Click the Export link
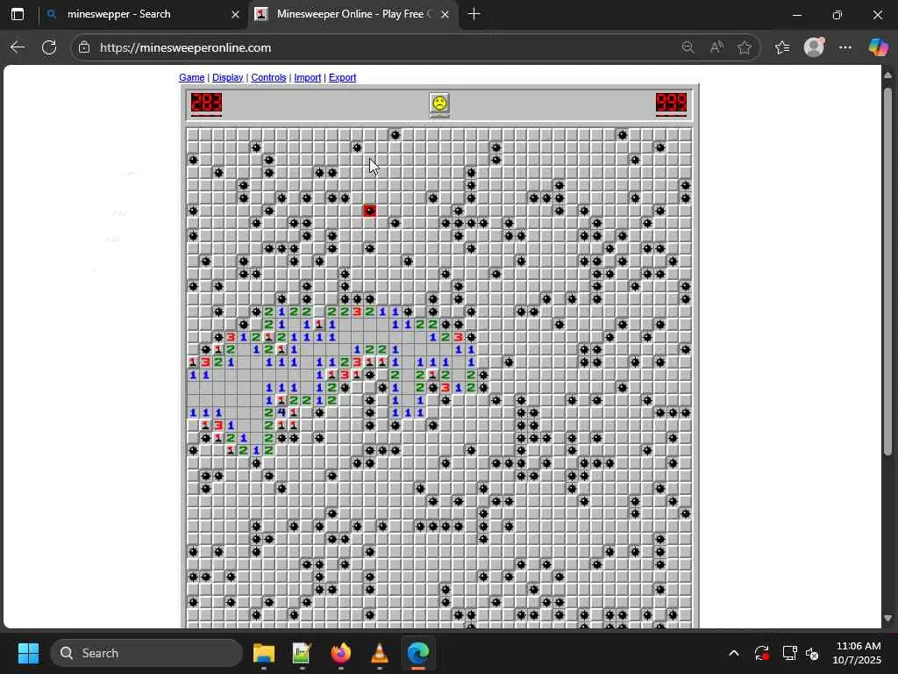Screen dimensions: 898x674 coord(342,77)
